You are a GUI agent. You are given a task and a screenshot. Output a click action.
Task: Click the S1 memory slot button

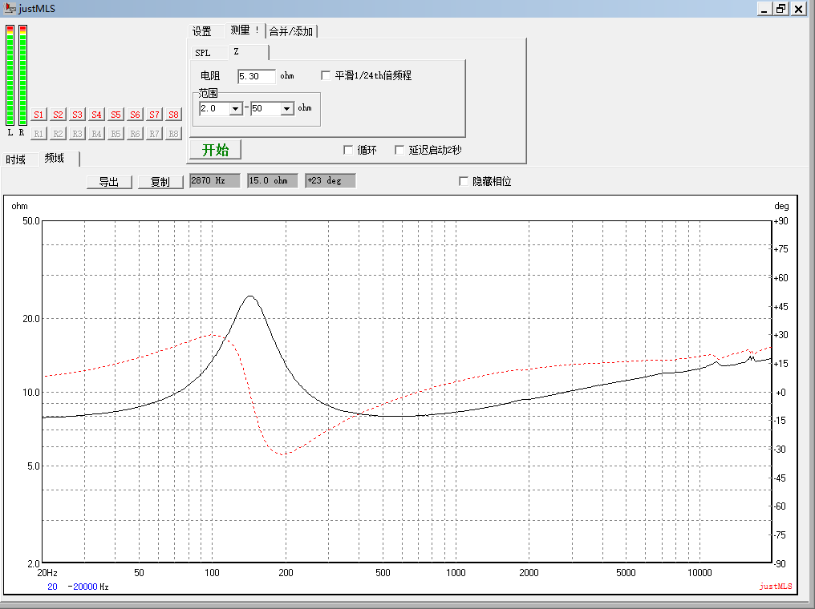39,115
